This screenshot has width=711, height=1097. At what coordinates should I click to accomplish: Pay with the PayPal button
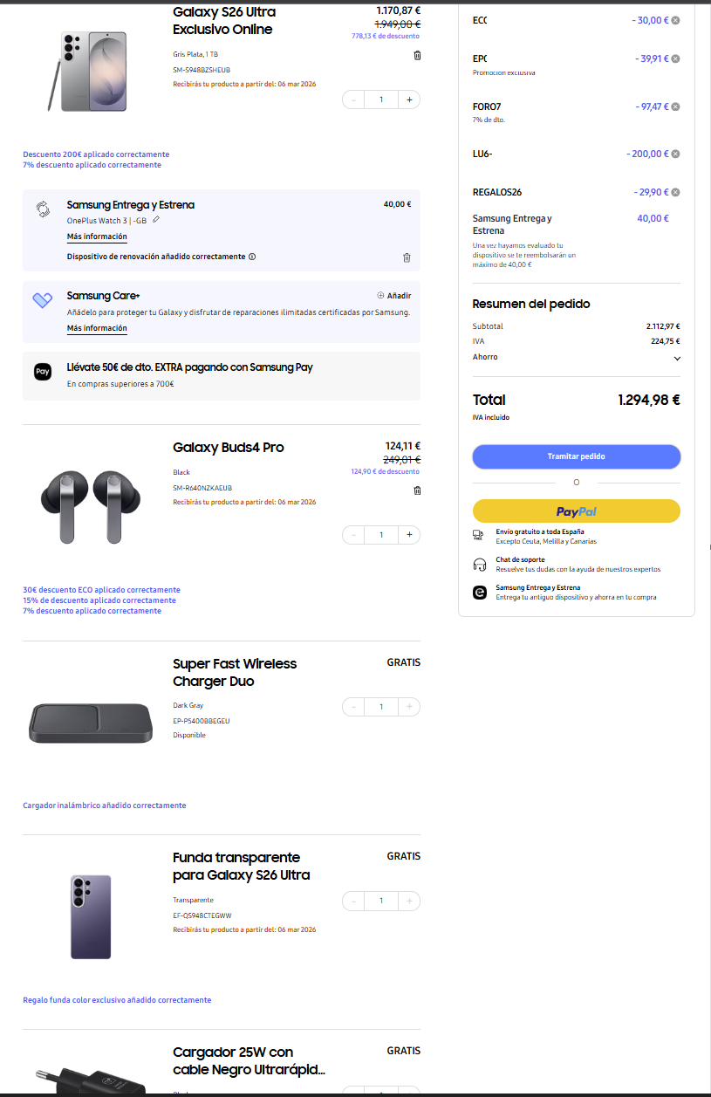[x=576, y=511]
